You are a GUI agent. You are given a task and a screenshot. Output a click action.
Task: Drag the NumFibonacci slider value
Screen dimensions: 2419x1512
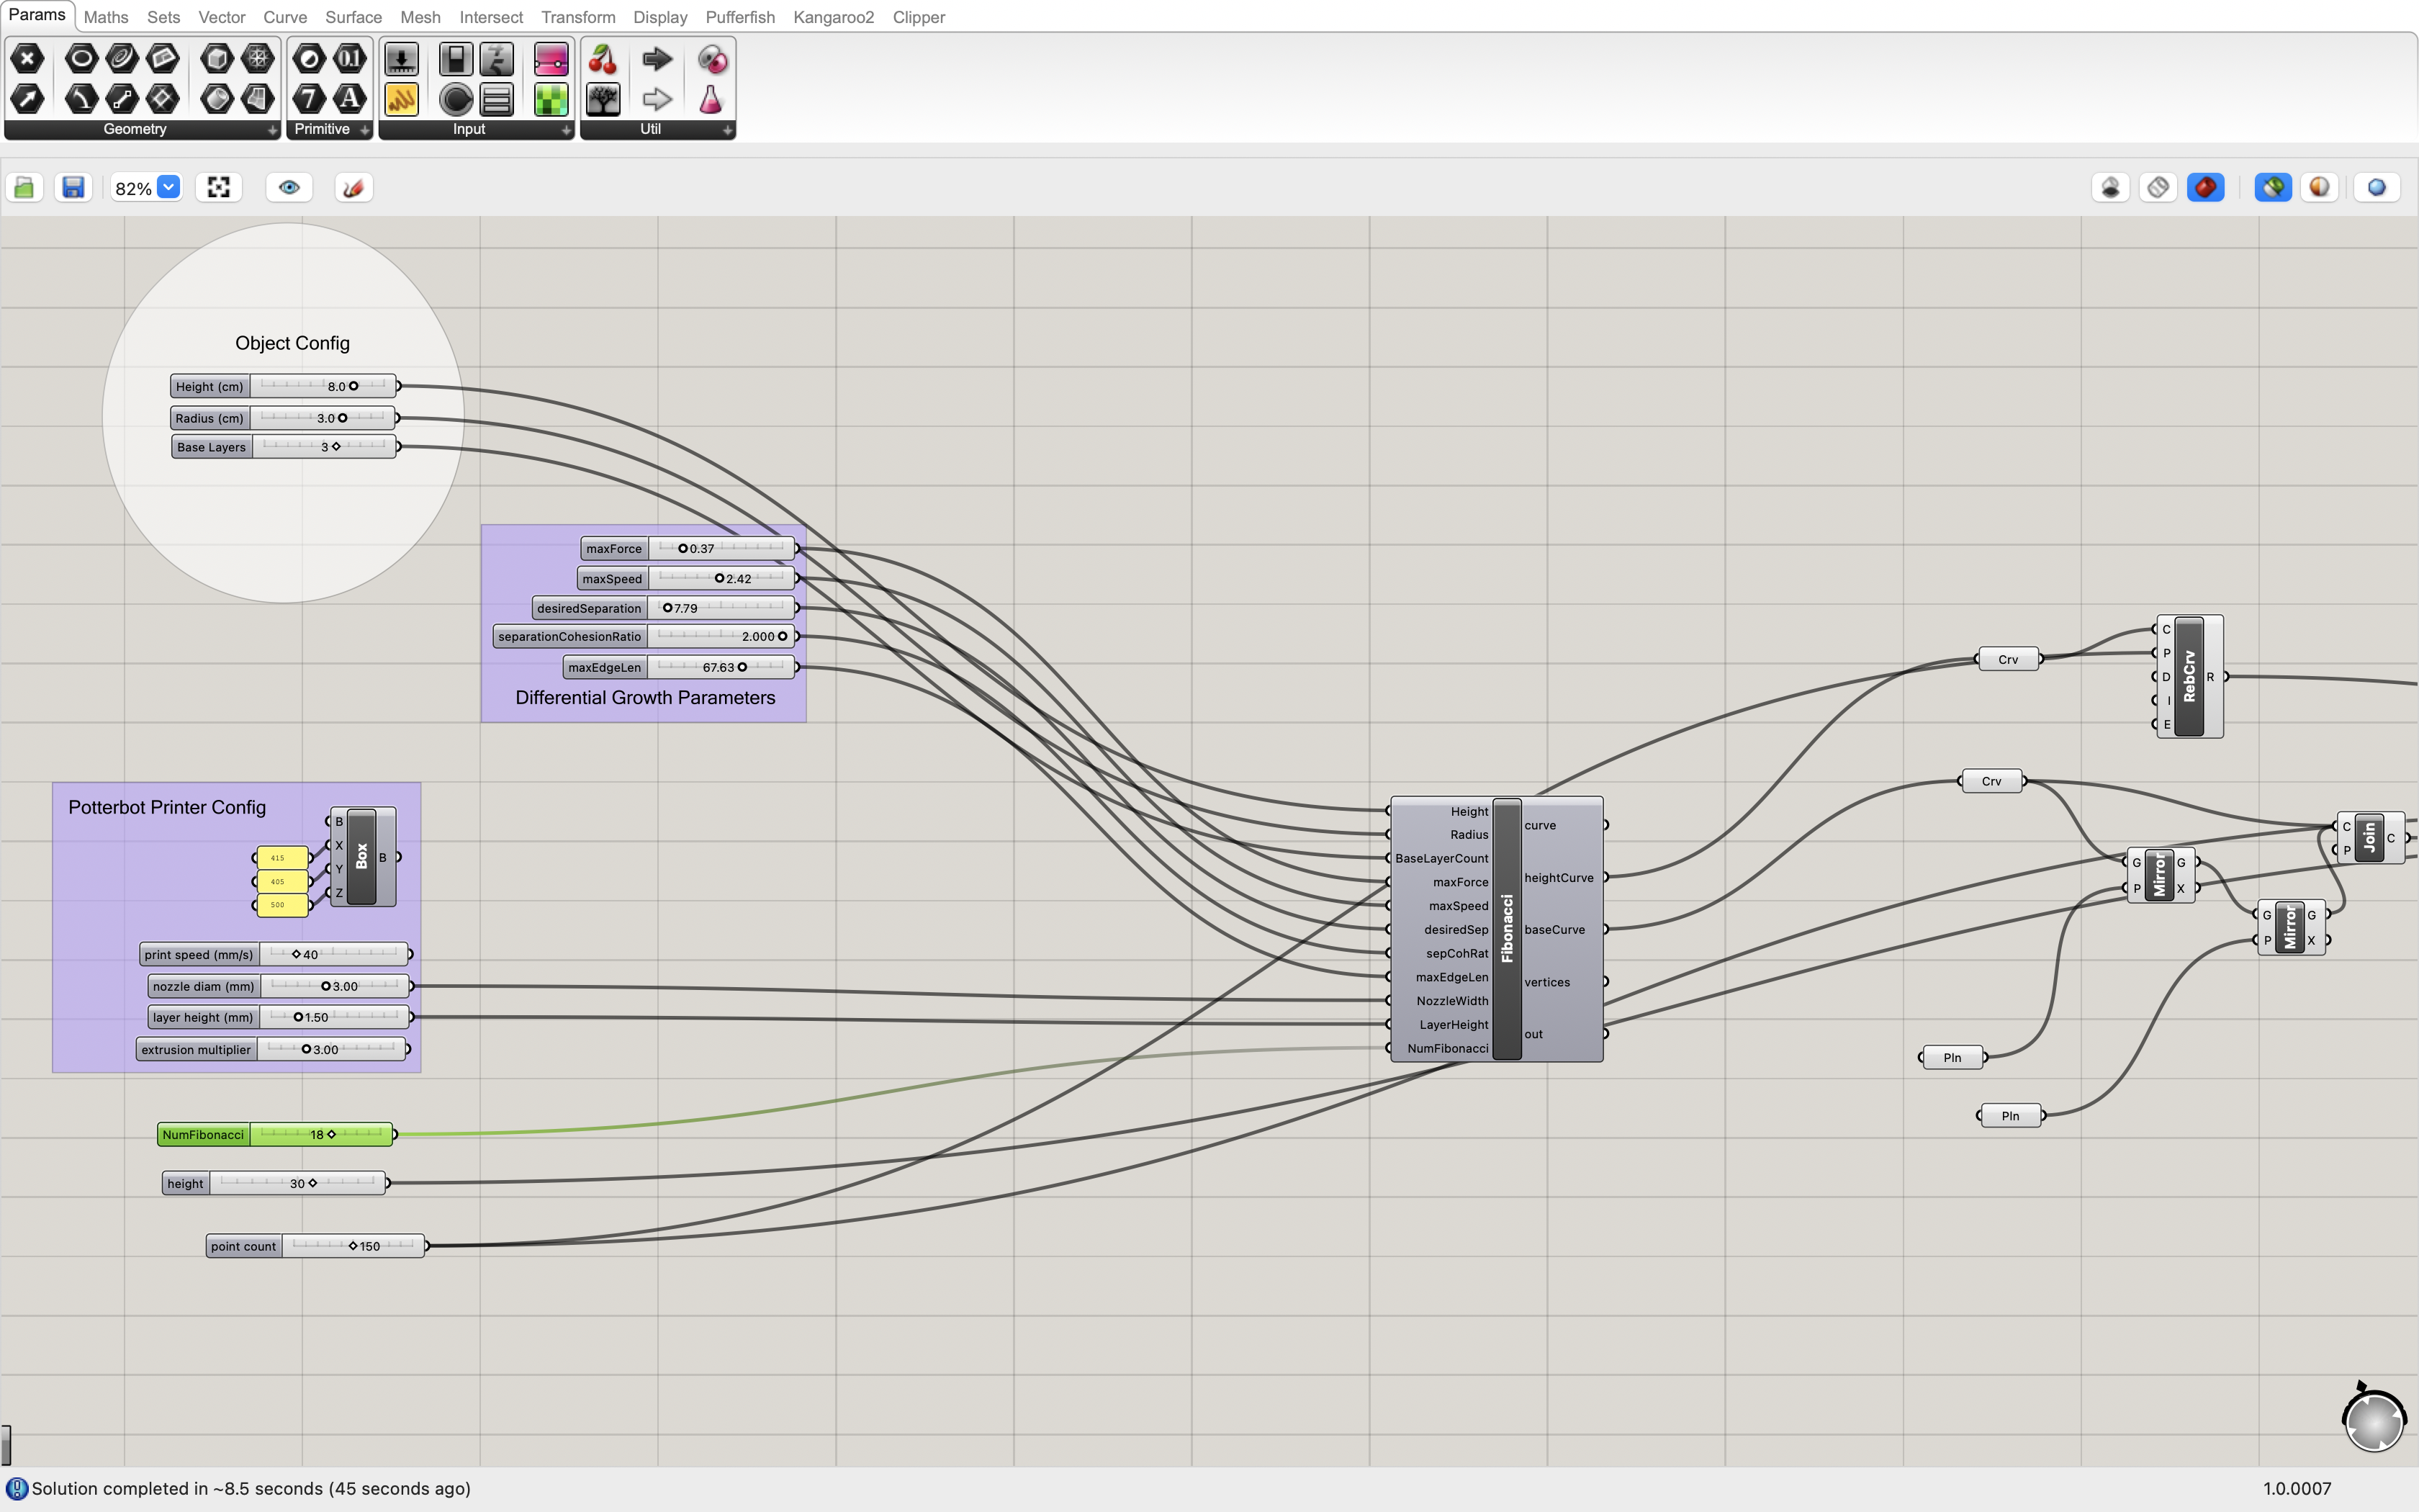point(329,1134)
